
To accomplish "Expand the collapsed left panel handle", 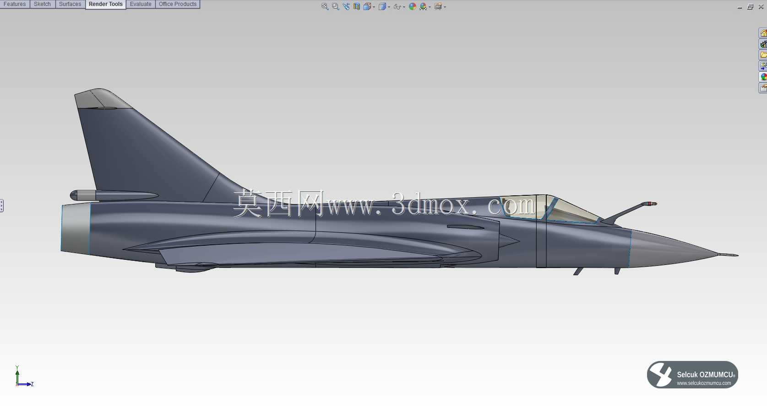I will [x=2, y=206].
